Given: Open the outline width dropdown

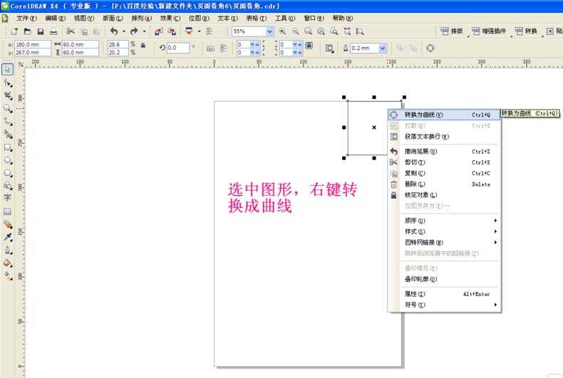Looking at the screenshot, I should [383, 48].
